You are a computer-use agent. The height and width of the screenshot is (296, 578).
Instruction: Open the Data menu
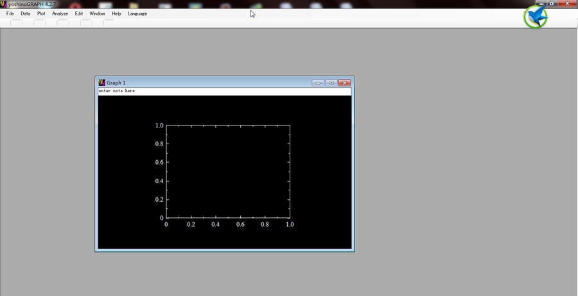(26, 13)
